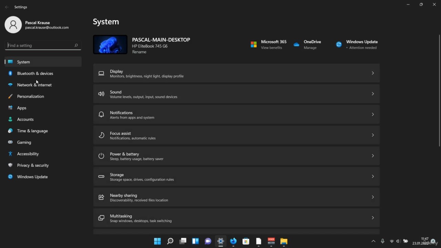Click Windows Update attention needed icon
Viewport: 441px width, 248px height.
[339, 44]
